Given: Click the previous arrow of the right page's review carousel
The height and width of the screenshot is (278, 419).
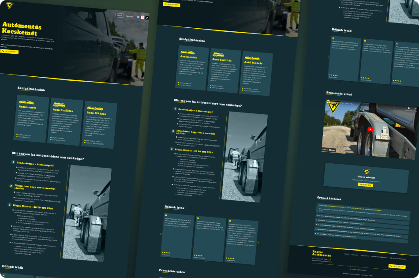Looking at the screenshot, I should click(x=328, y=56).
